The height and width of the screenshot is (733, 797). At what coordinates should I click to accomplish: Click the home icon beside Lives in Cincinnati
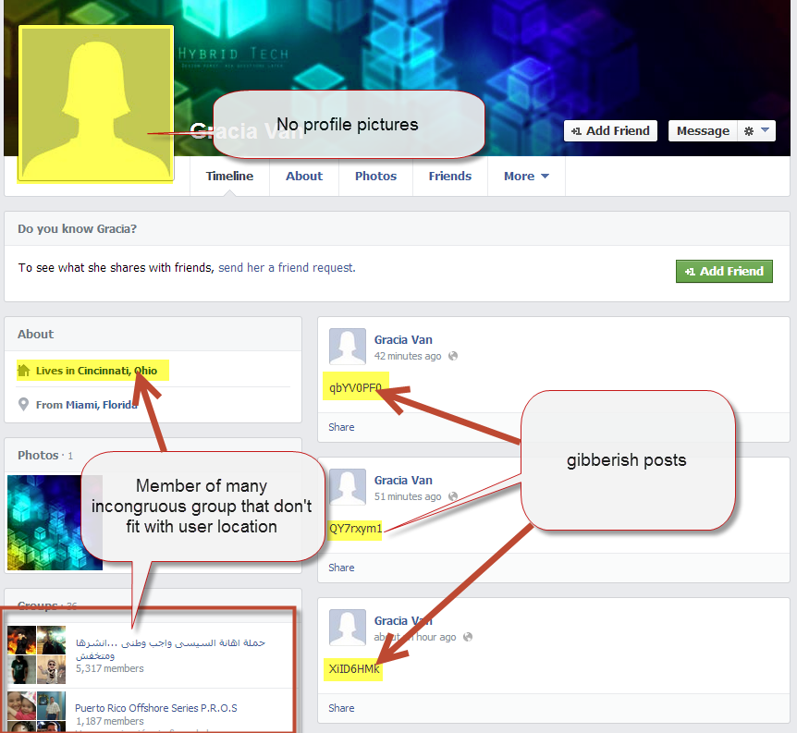tap(24, 371)
